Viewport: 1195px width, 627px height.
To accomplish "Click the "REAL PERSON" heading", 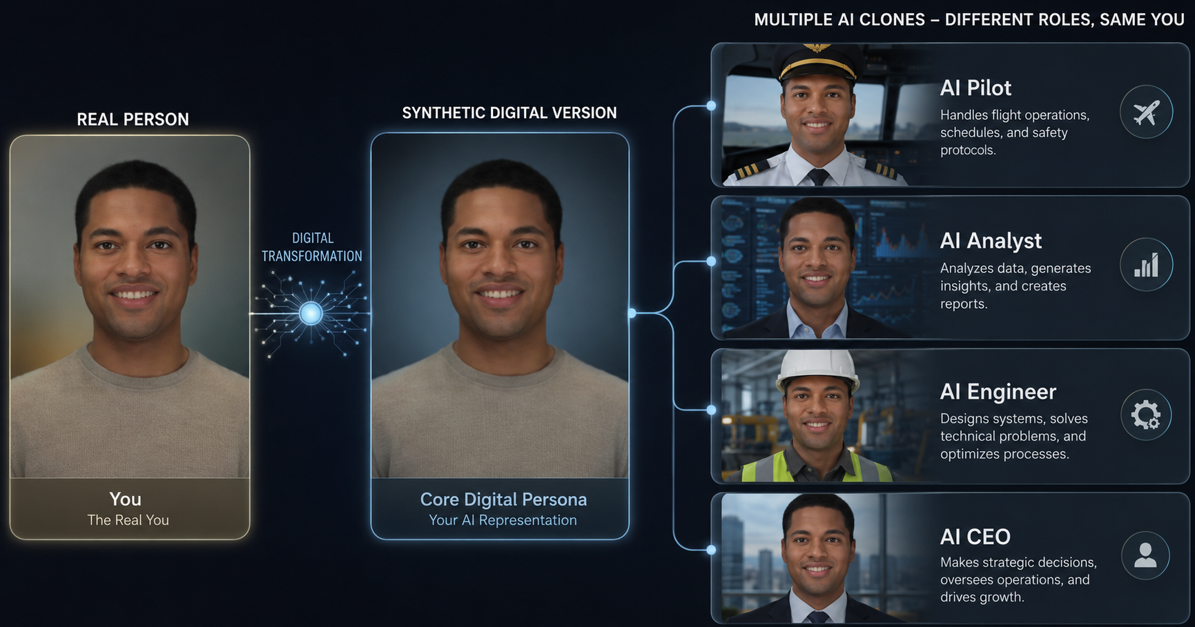I will [133, 119].
